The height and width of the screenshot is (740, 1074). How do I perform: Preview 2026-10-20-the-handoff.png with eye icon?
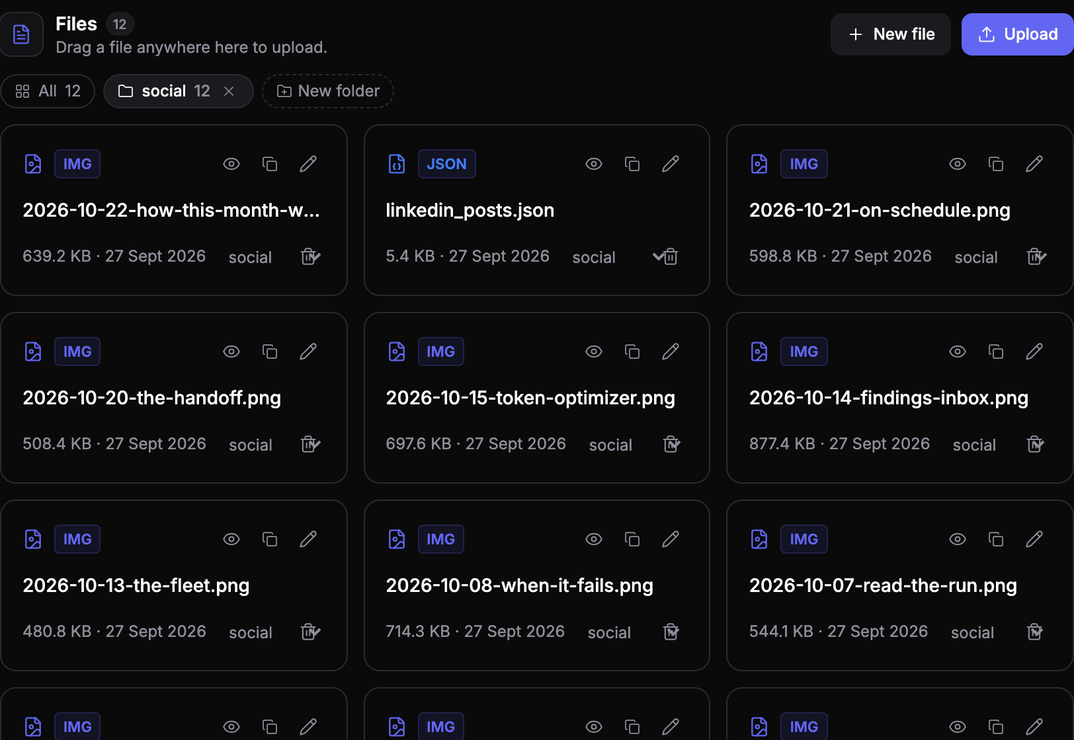(231, 351)
